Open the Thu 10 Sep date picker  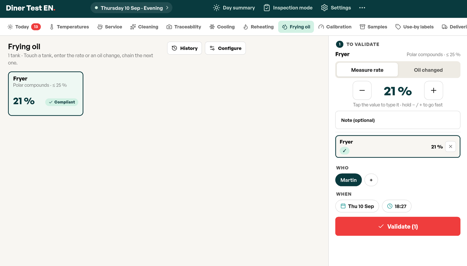point(357,206)
